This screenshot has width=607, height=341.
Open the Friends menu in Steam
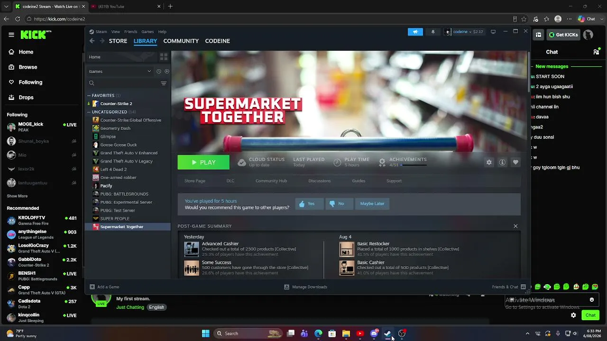(131, 32)
